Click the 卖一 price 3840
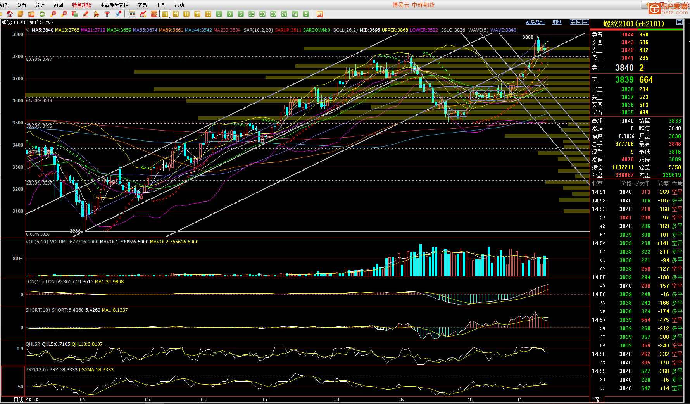The height and width of the screenshot is (404, 690). tap(624, 68)
